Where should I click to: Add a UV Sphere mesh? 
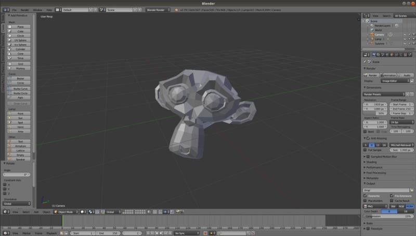(x=20, y=40)
